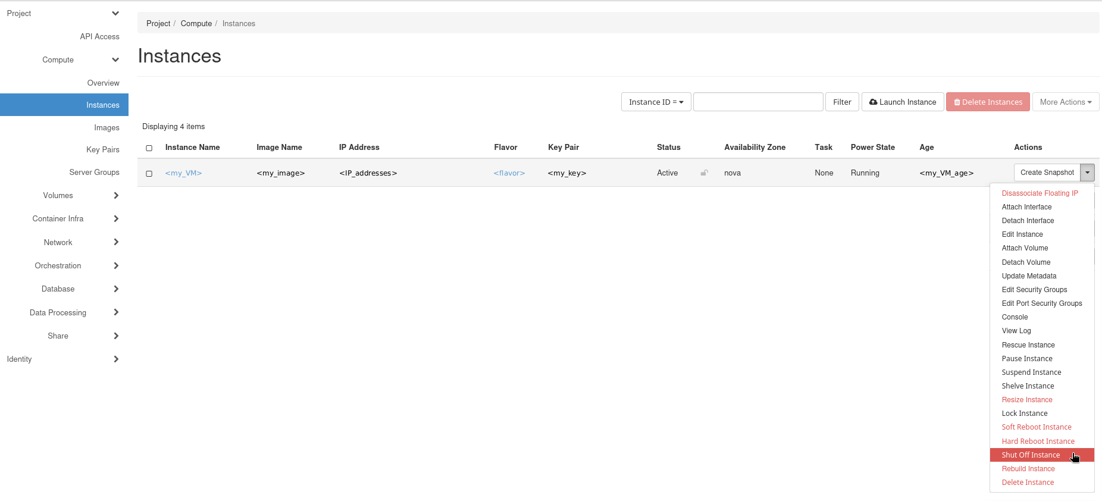Expand the Identity panel chevron
Image resolution: width=1102 pixels, height=501 pixels.
[x=116, y=359]
